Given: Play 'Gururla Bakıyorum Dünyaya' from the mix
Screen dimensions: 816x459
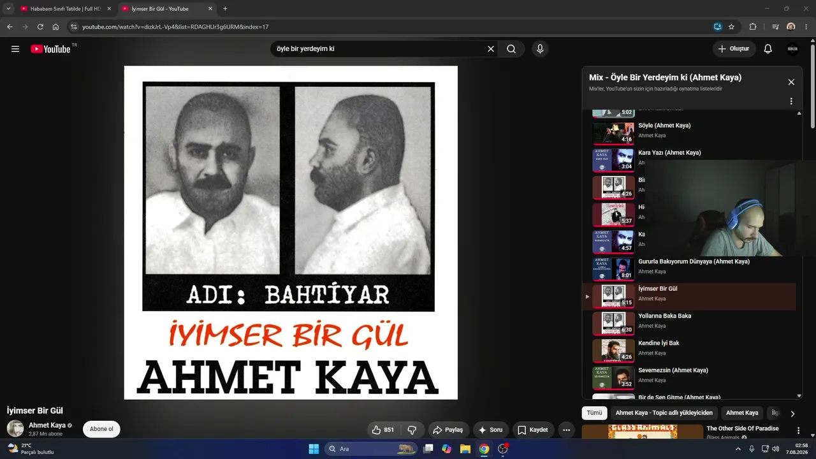Looking at the screenshot, I should pos(694,261).
